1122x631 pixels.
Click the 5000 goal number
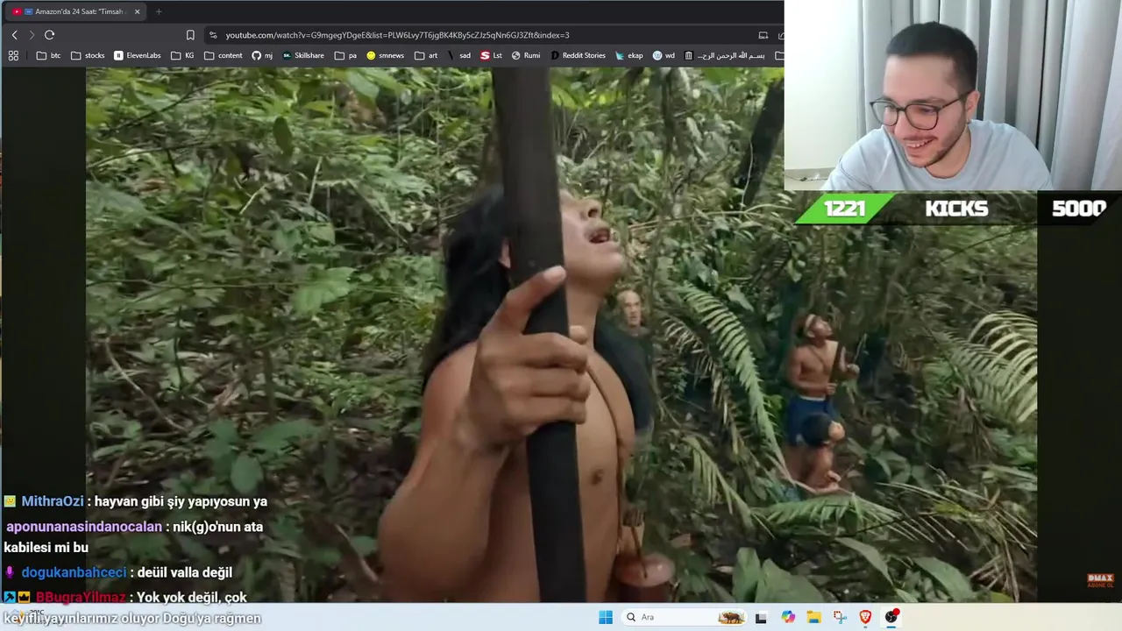(1078, 209)
